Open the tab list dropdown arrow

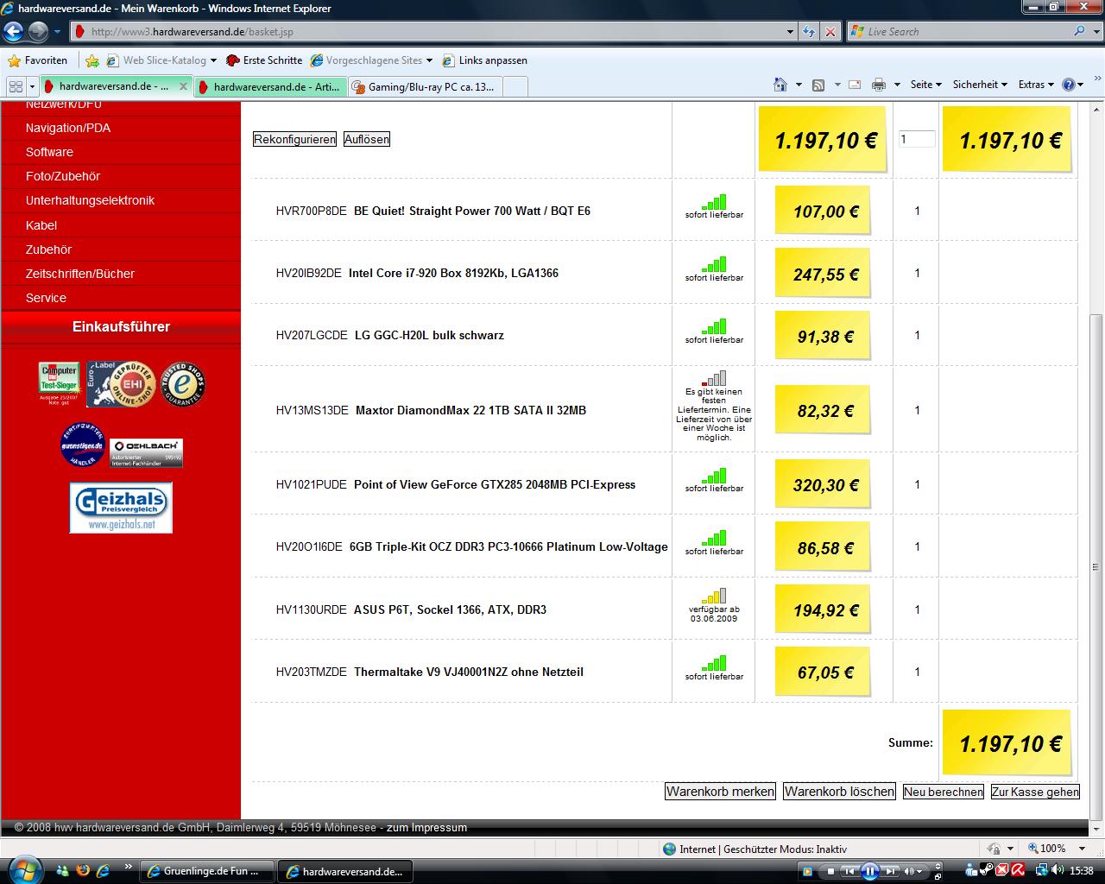[33, 86]
